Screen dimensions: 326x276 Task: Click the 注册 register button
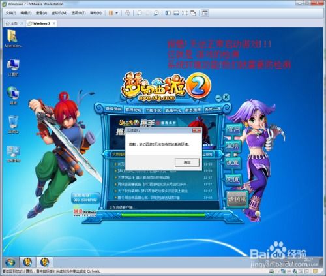pyautogui.click(x=232, y=146)
